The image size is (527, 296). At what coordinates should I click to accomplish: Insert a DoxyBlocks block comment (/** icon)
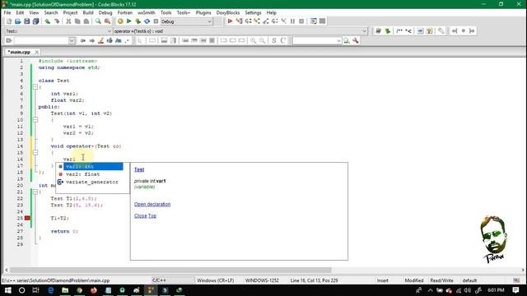click(399, 31)
